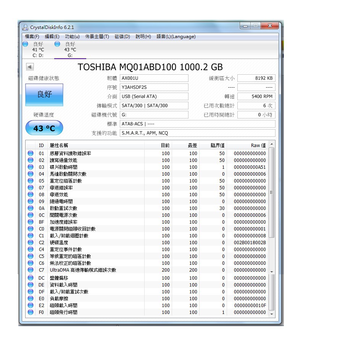Click the previous disk arrow button
This screenshot has width=348, height=341.
point(30,67)
